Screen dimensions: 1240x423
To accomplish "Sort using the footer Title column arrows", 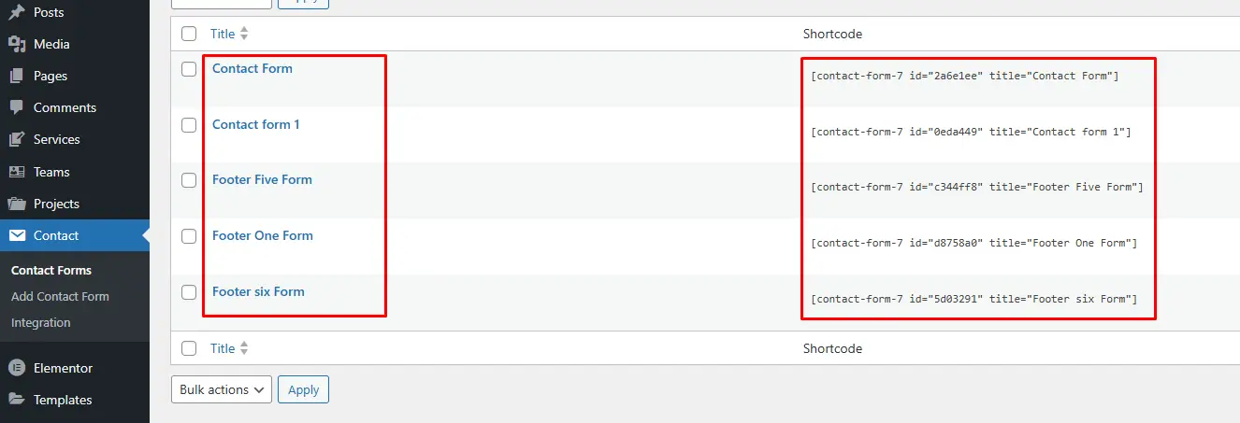I will coord(244,348).
